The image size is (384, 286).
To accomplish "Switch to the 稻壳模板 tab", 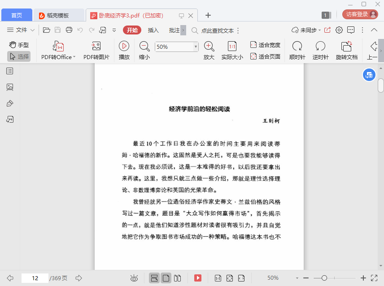I will tap(59, 15).
